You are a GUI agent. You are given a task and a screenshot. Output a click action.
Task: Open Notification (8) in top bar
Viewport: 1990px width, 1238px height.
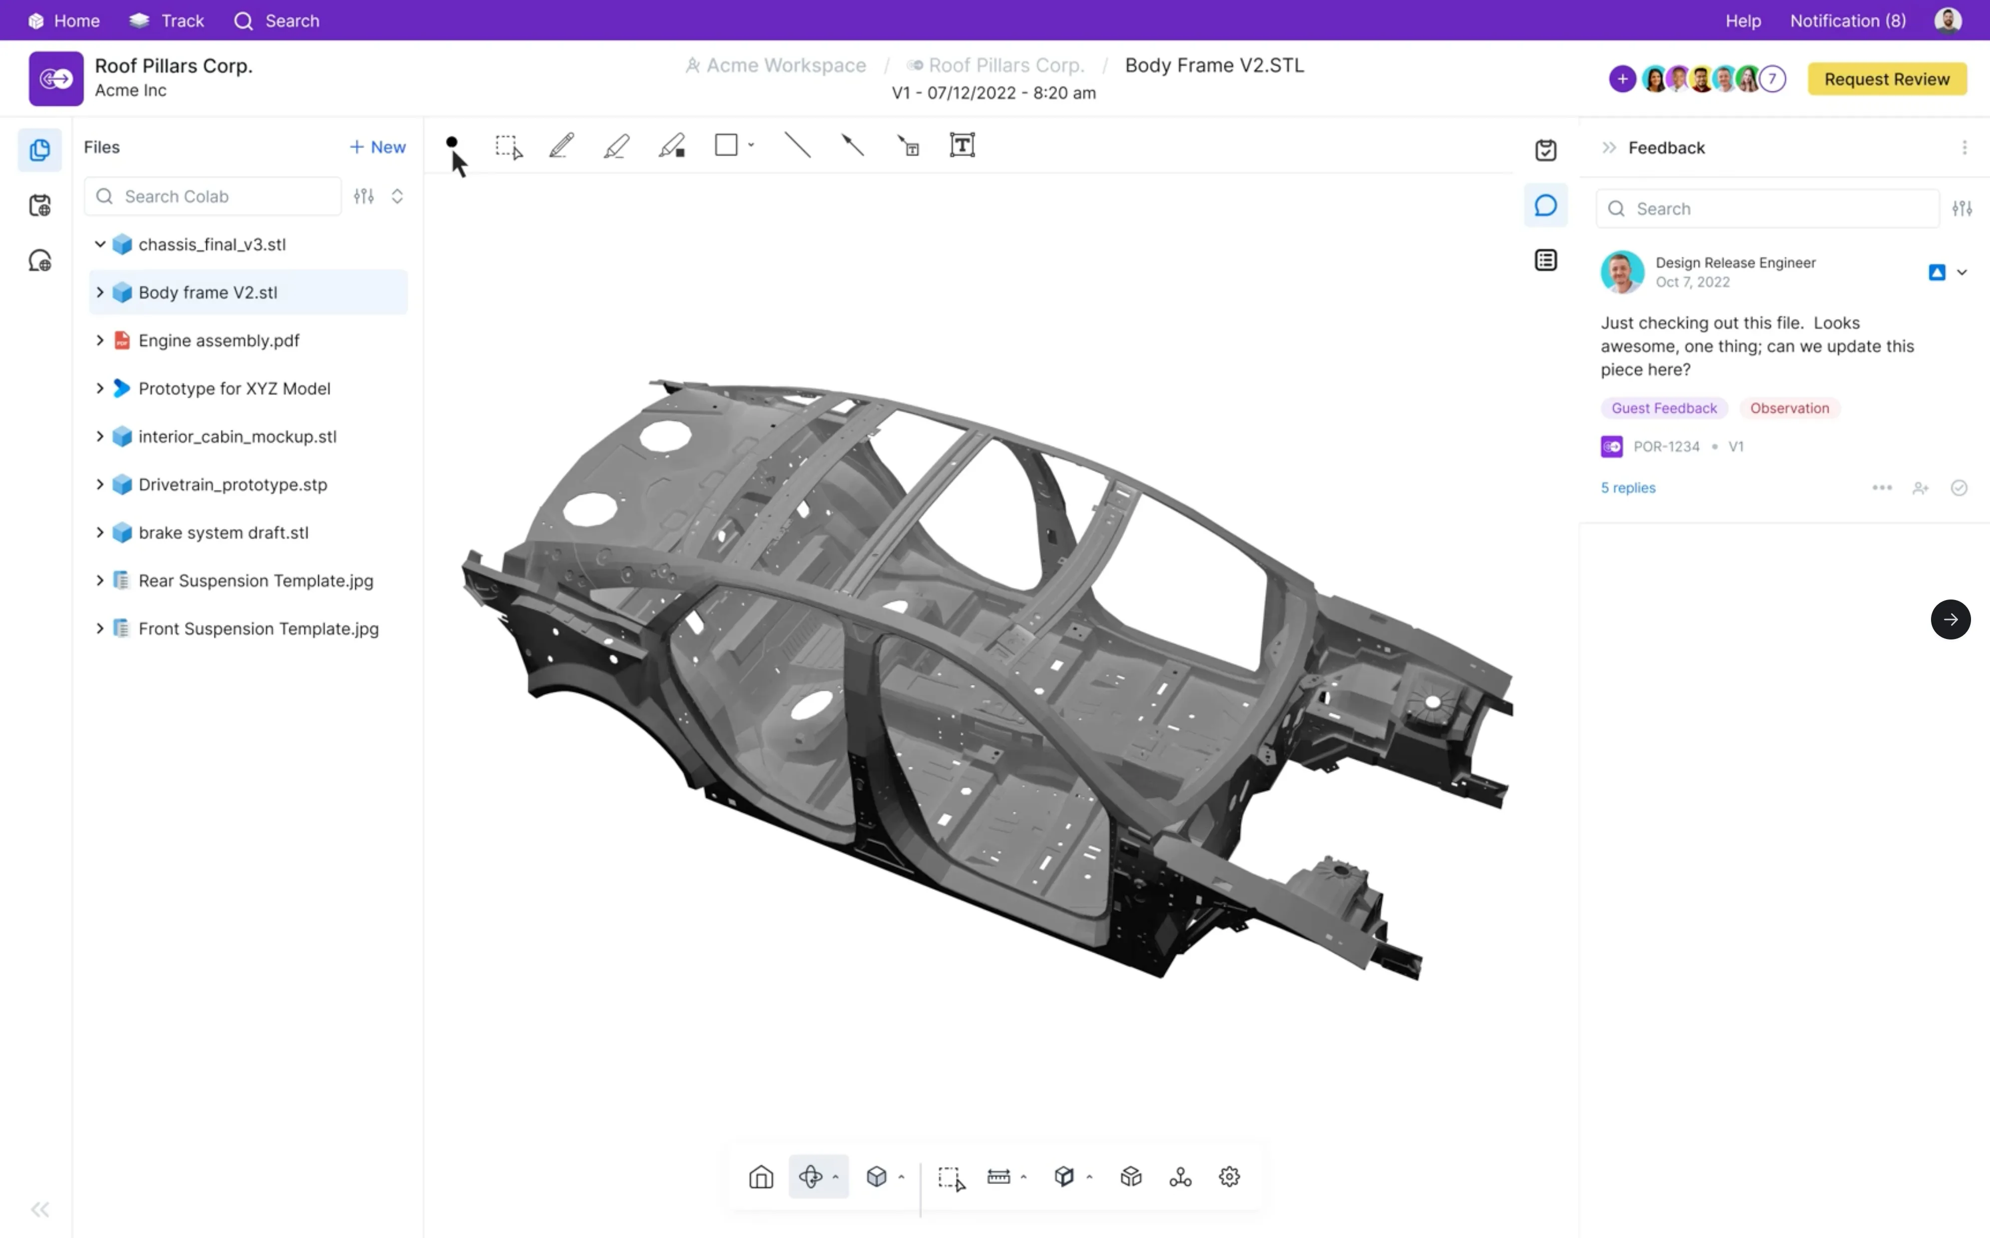point(1848,20)
